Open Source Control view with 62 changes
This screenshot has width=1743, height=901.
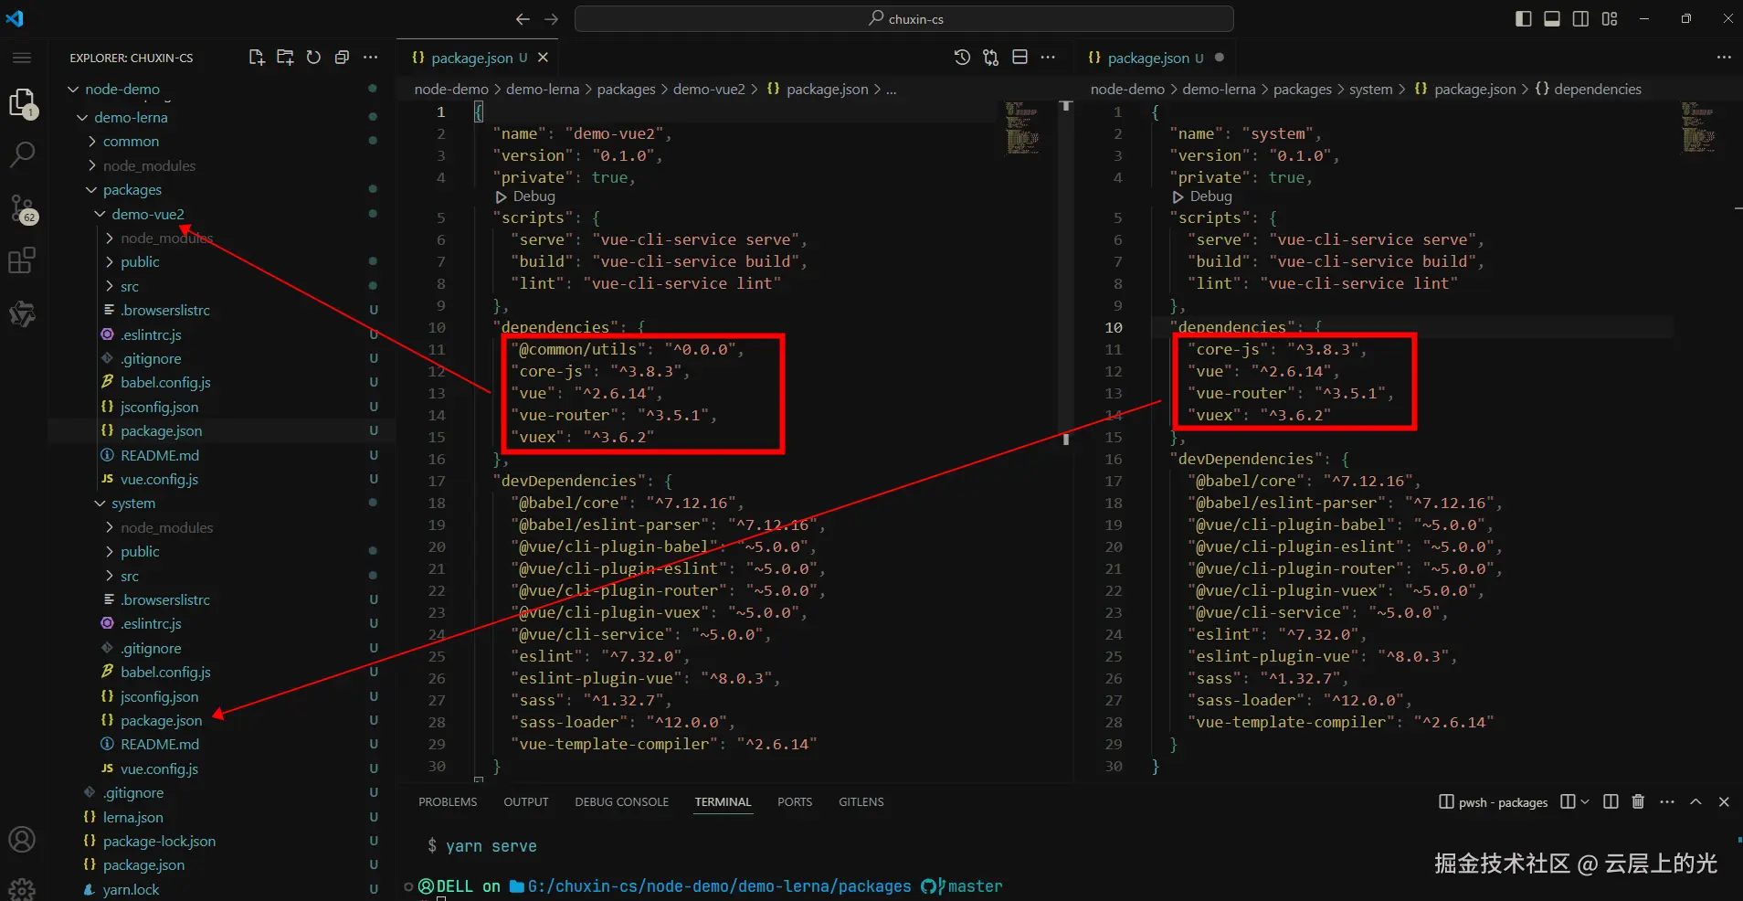pyautogui.click(x=22, y=209)
